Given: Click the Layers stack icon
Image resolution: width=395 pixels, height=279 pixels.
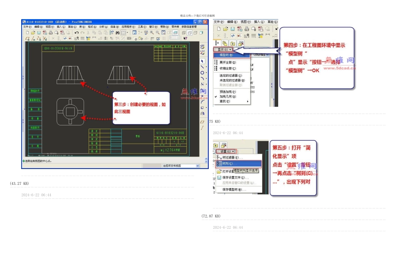Looking at the screenshot, I should click(x=175, y=32).
